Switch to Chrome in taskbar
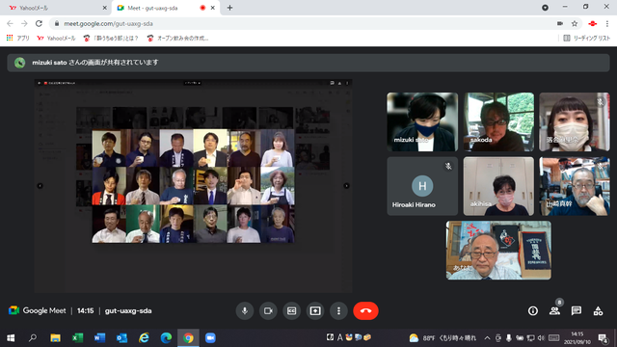Image resolution: width=617 pixels, height=347 pixels. coord(188,338)
